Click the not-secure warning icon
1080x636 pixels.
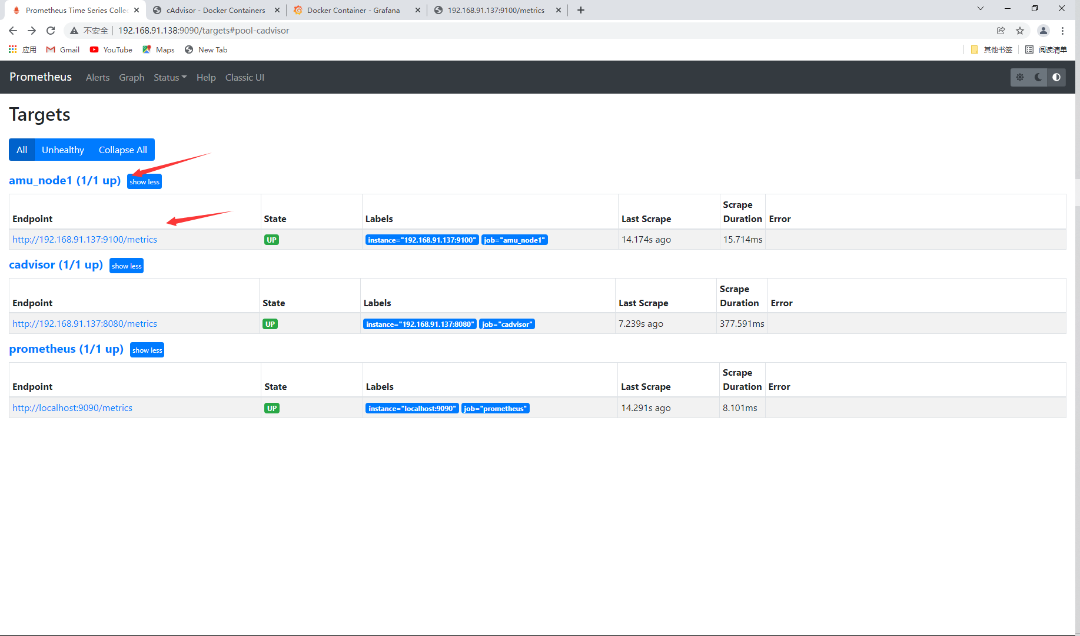74,31
